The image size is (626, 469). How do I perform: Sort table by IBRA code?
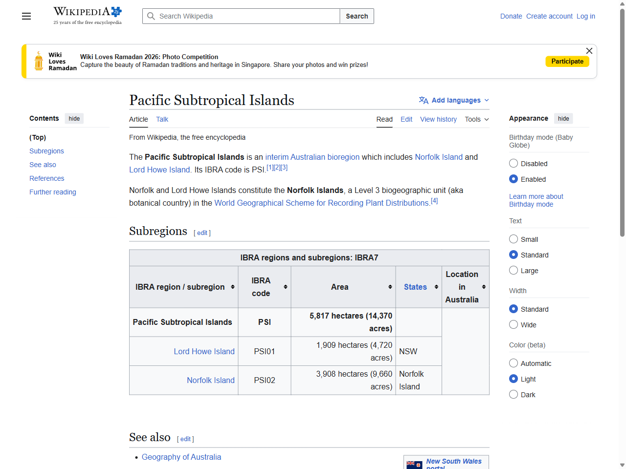click(286, 287)
